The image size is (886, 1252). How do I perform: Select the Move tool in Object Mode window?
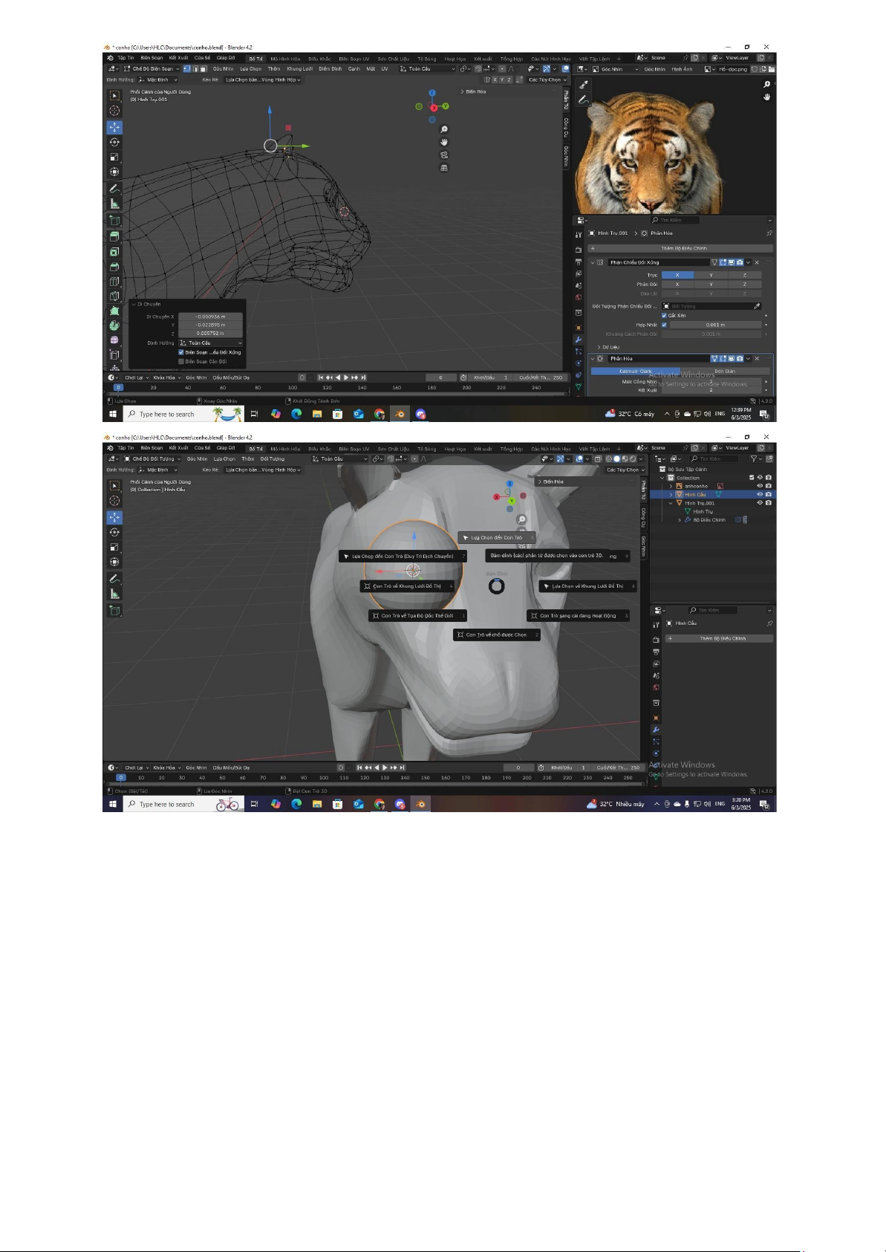(x=114, y=517)
